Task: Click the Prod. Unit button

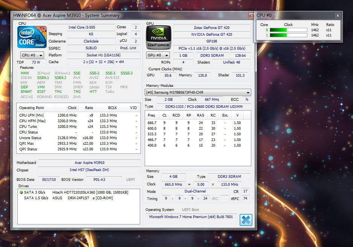Action: (x=128, y=48)
